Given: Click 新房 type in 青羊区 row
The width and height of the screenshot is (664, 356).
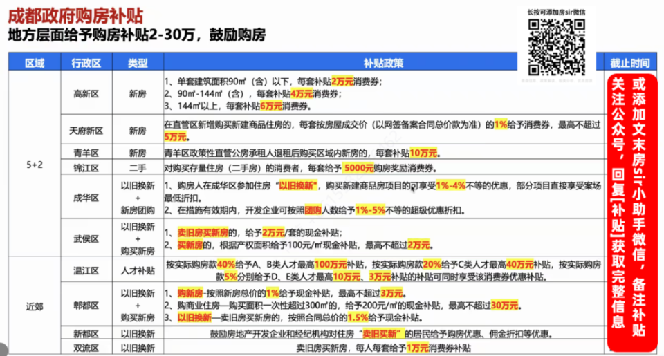Looking at the screenshot, I should click(138, 153).
